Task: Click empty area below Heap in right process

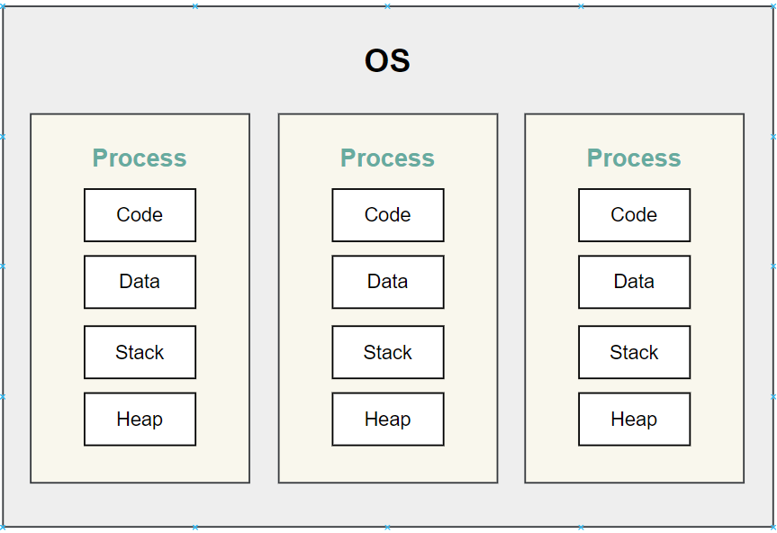Action: coord(634,464)
